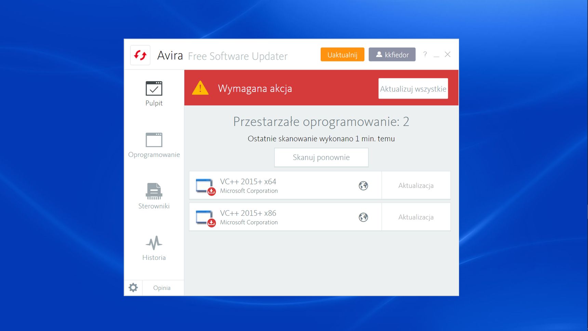Click the Avira logo icon
The image size is (588, 331).
[x=140, y=55]
